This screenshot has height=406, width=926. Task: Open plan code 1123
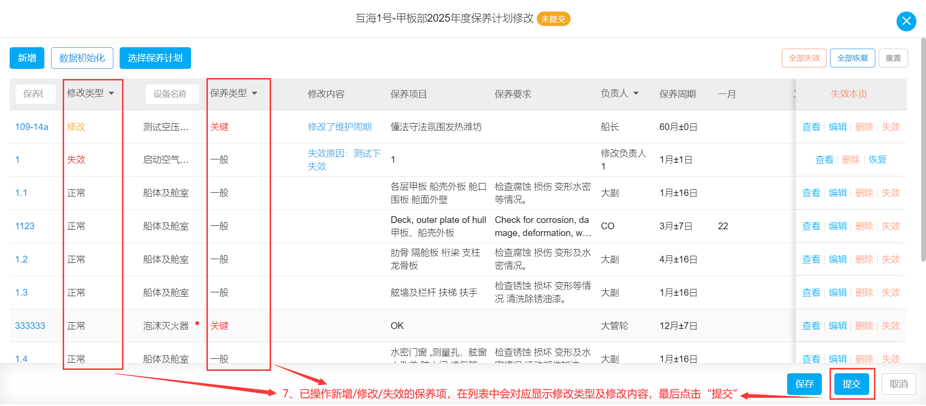point(25,226)
